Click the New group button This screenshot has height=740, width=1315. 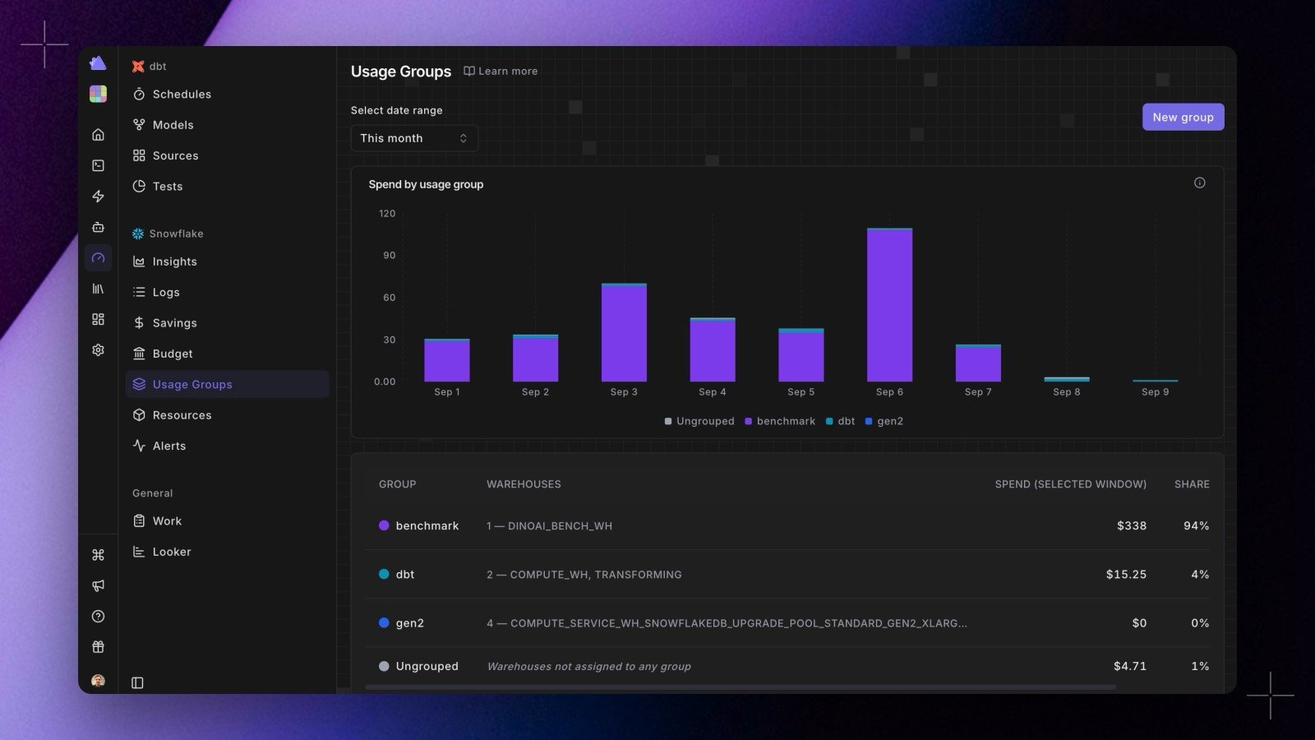(x=1183, y=117)
